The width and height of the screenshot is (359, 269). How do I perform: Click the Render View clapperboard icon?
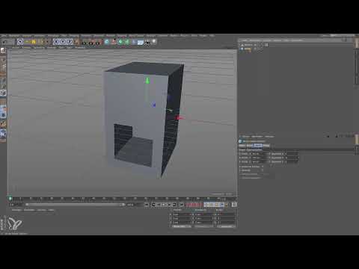coord(84,42)
